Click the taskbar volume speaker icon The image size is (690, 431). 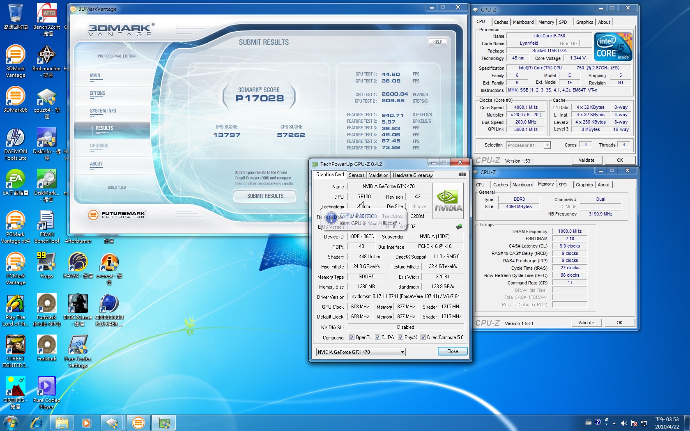tap(624, 423)
